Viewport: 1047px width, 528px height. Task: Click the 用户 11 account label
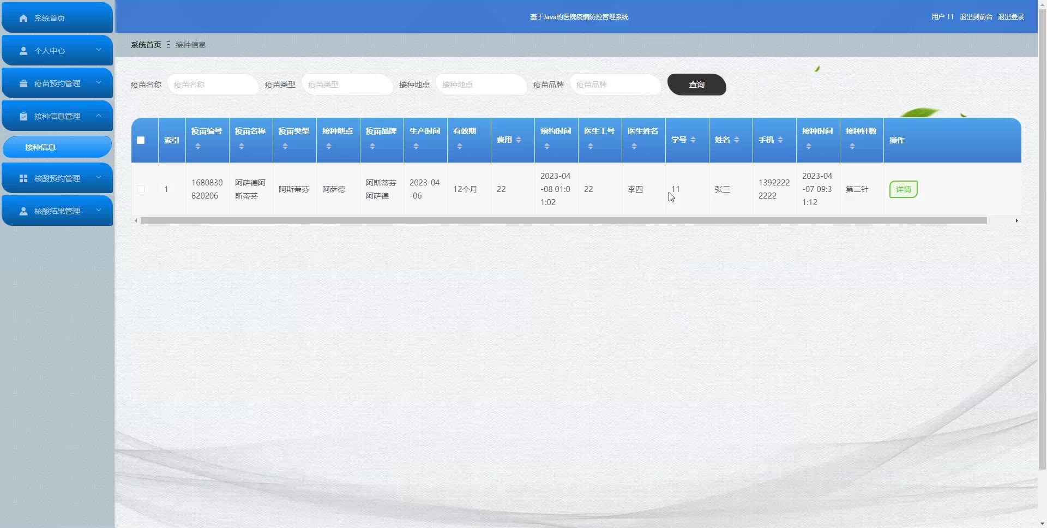(943, 17)
